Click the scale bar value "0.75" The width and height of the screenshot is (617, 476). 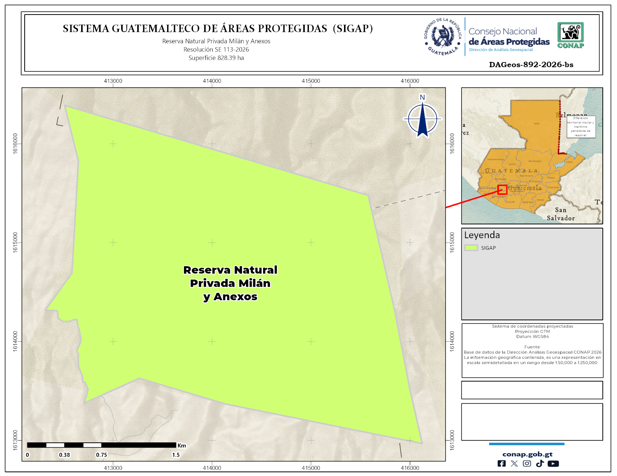tap(101, 455)
